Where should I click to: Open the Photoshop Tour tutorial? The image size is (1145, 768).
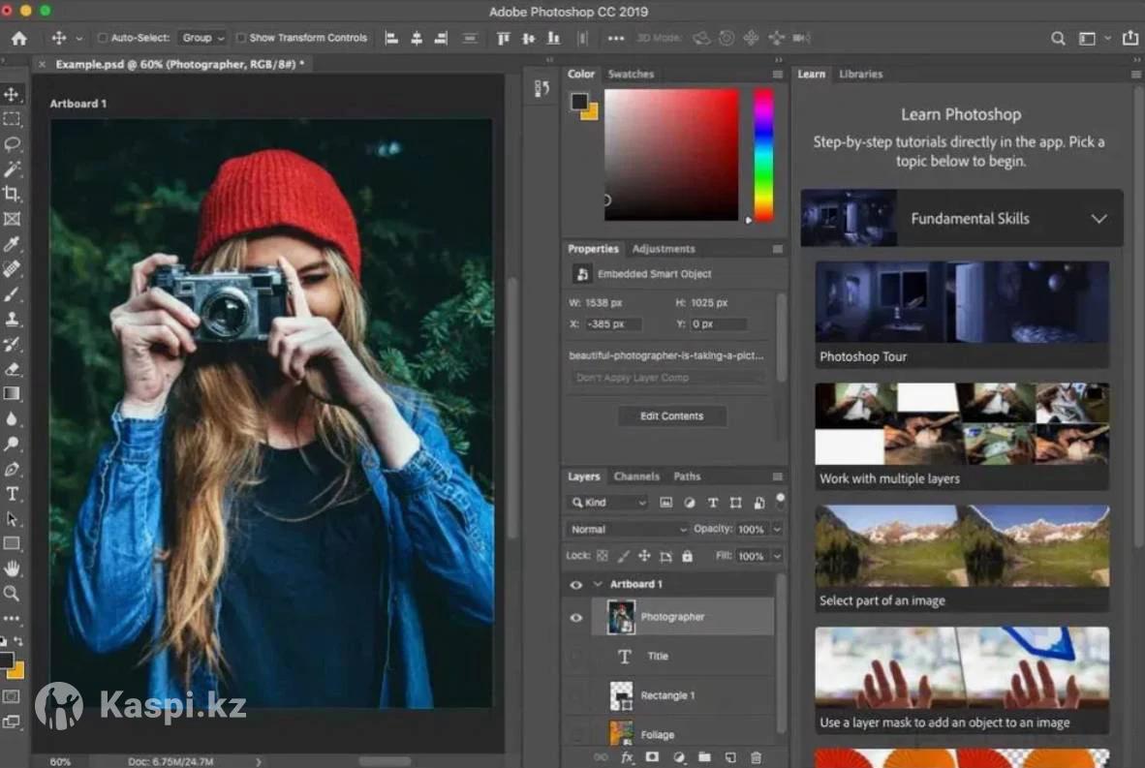[962, 314]
